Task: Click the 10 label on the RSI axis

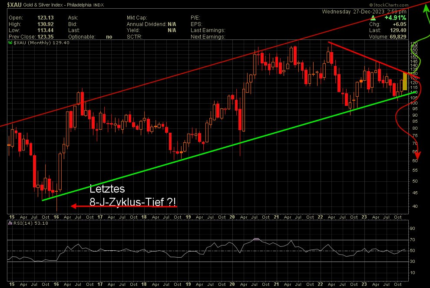Action: (413, 273)
